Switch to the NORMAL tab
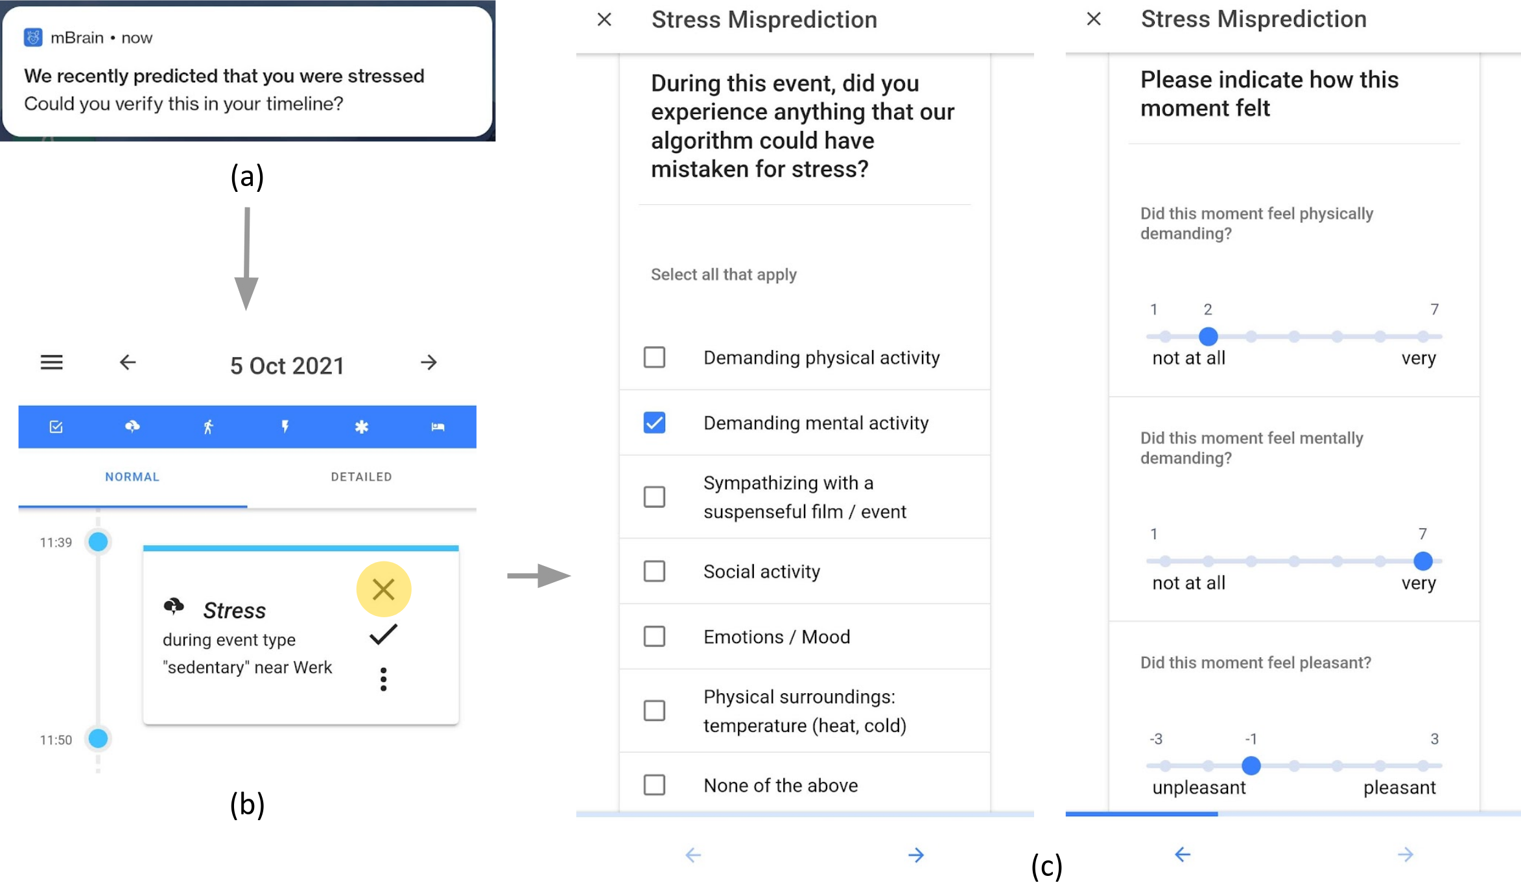 click(x=132, y=477)
